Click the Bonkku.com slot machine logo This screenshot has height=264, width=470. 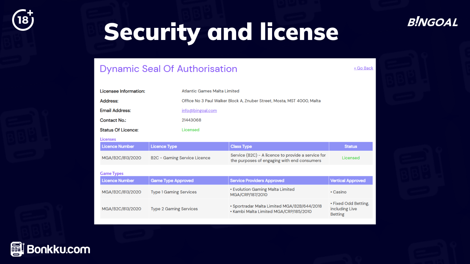click(x=50, y=249)
